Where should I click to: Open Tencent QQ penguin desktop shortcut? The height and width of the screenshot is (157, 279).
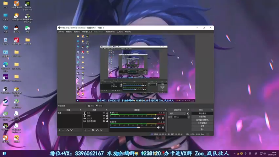(16, 29)
